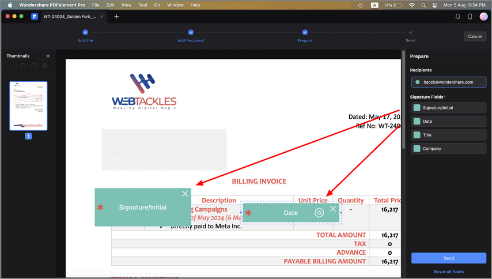Viewport: 492px width, 279px height.
Task: Select the placed Signature/Initial field
Action: point(143,208)
